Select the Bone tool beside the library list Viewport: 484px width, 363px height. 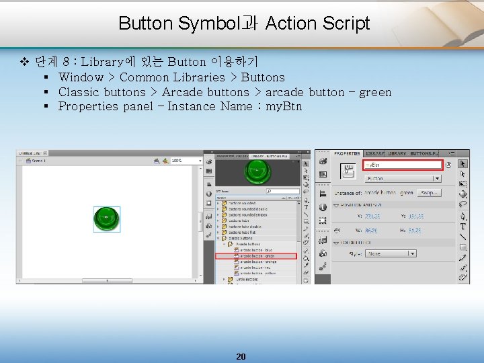pyautogui.click(x=306, y=251)
